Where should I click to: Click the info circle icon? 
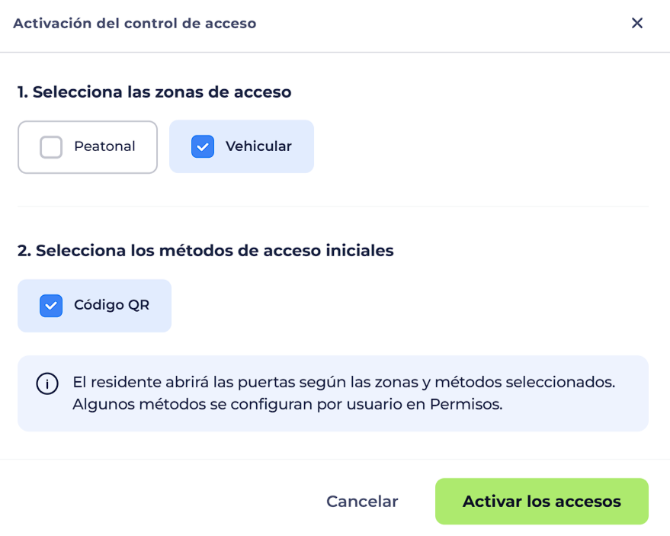click(47, 384)
